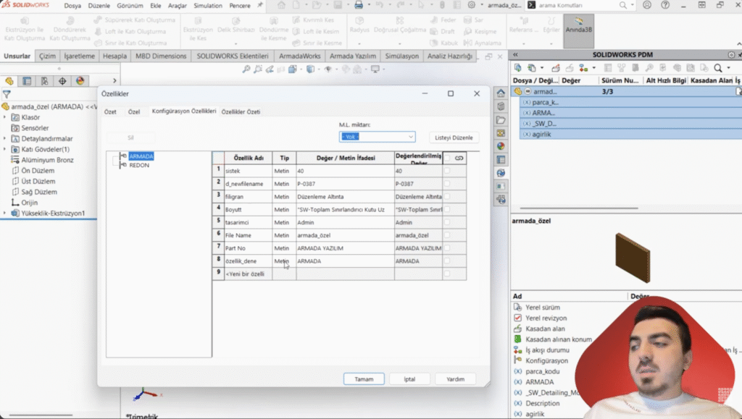Click the Tamam button
The height and width of the screenshot is (419, 742).
364,379
